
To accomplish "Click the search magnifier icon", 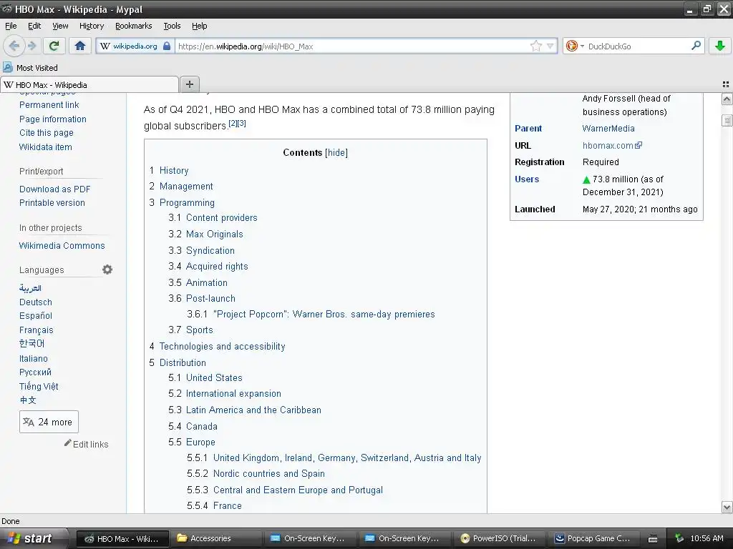I will tap(696, 46).
